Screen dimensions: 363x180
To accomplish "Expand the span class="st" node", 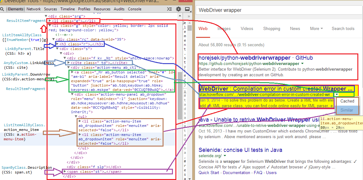I will tap(65, 172).
